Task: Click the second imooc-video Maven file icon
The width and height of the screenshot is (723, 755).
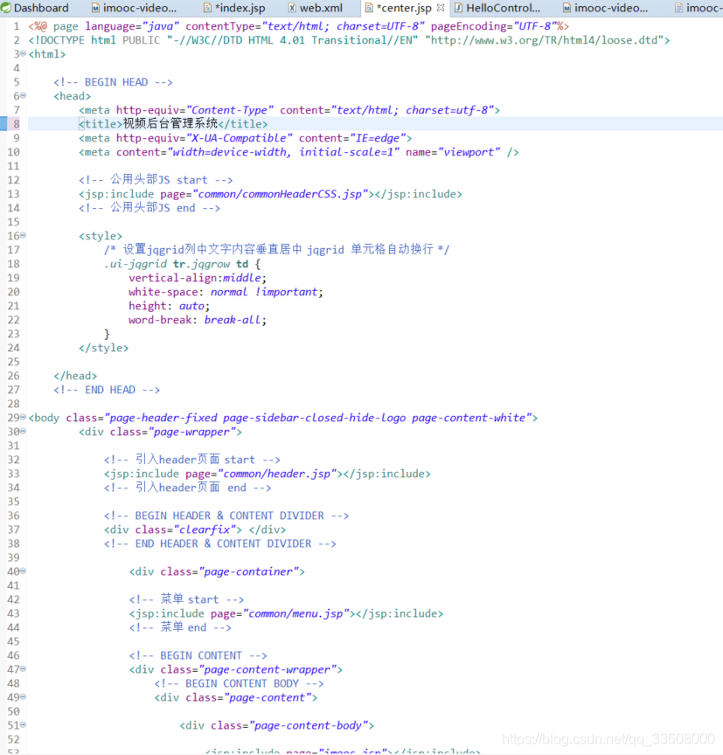Action: click(567, 8)
